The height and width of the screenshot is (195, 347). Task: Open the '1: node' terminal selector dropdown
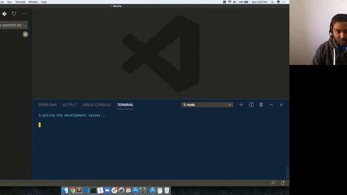pyautogui.click(x=207, y=105)
